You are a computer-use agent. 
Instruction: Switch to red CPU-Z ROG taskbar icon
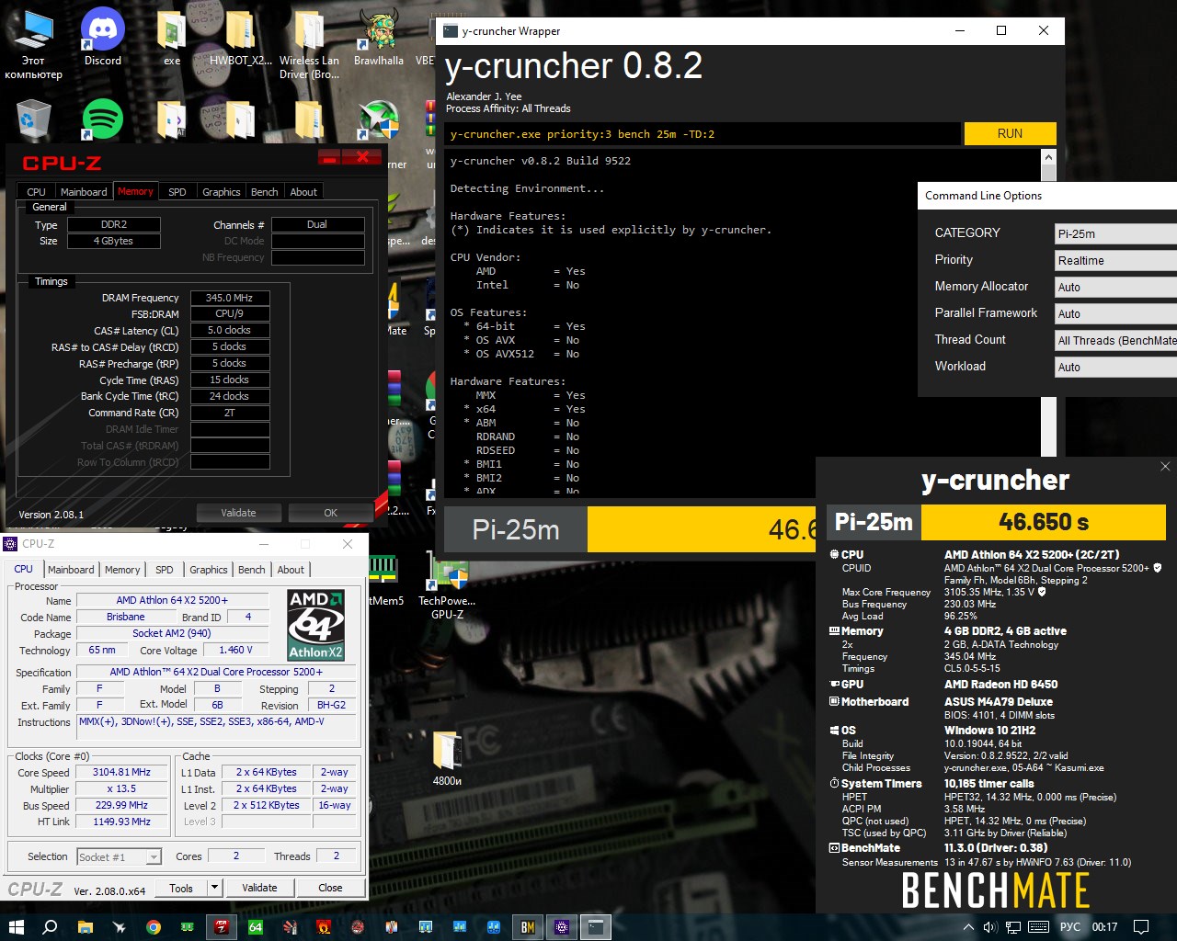pos(222,926)
